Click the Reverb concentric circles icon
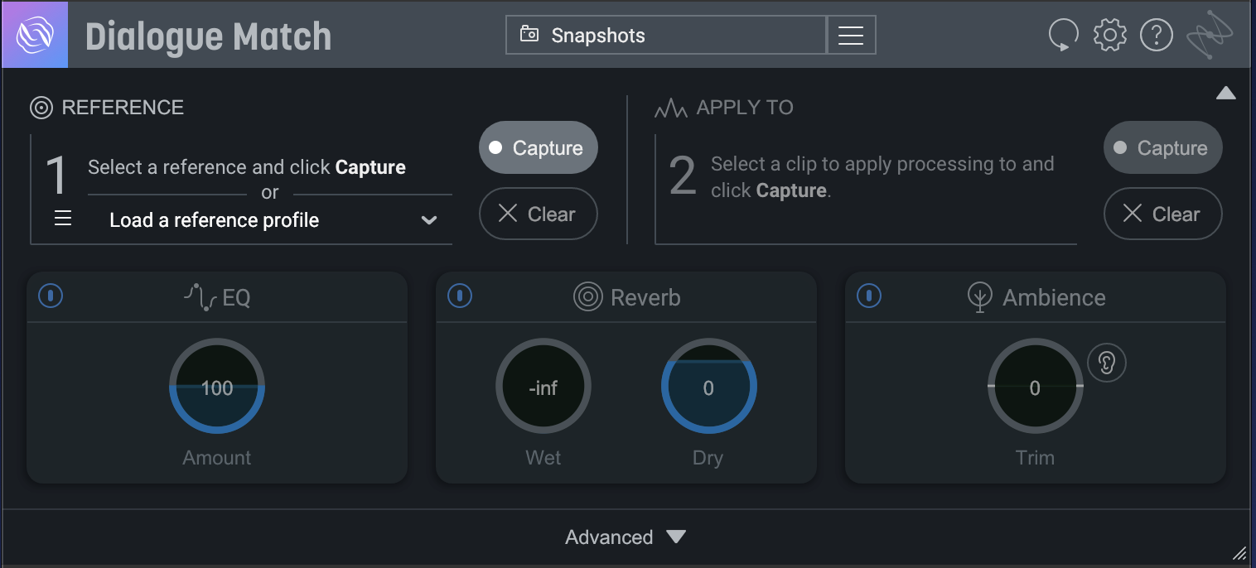Screen dimensions: 1256x568 [588, 297]
